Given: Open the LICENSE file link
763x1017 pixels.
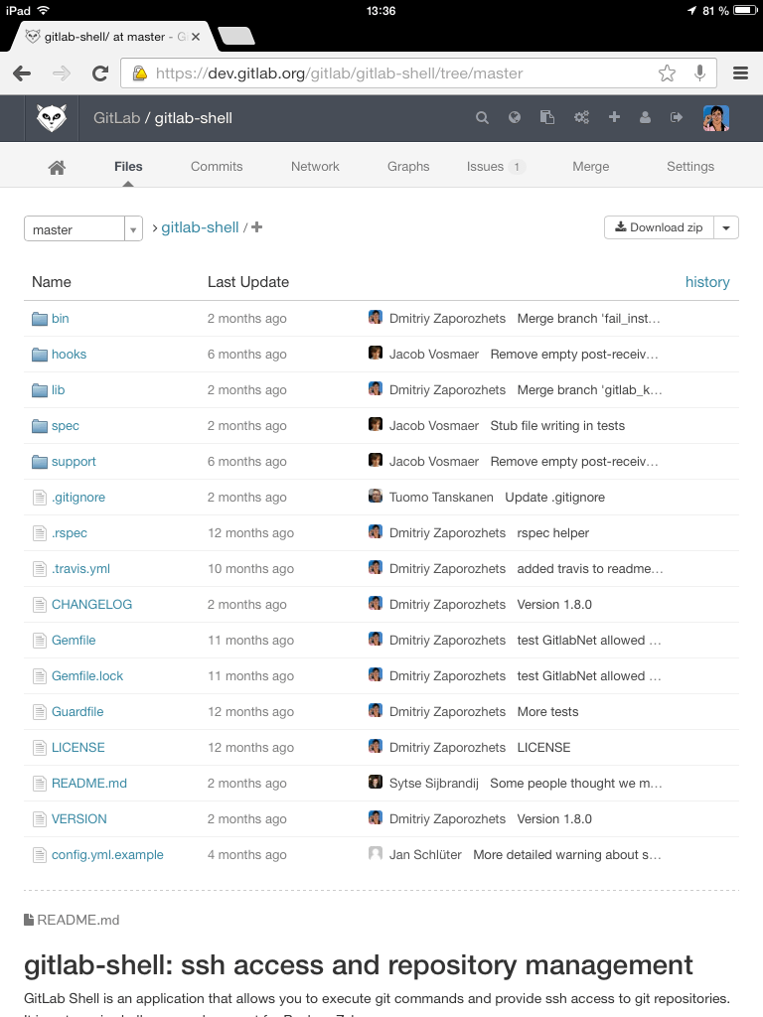Looking at the screenshot, I should click(x=77, y=747).
